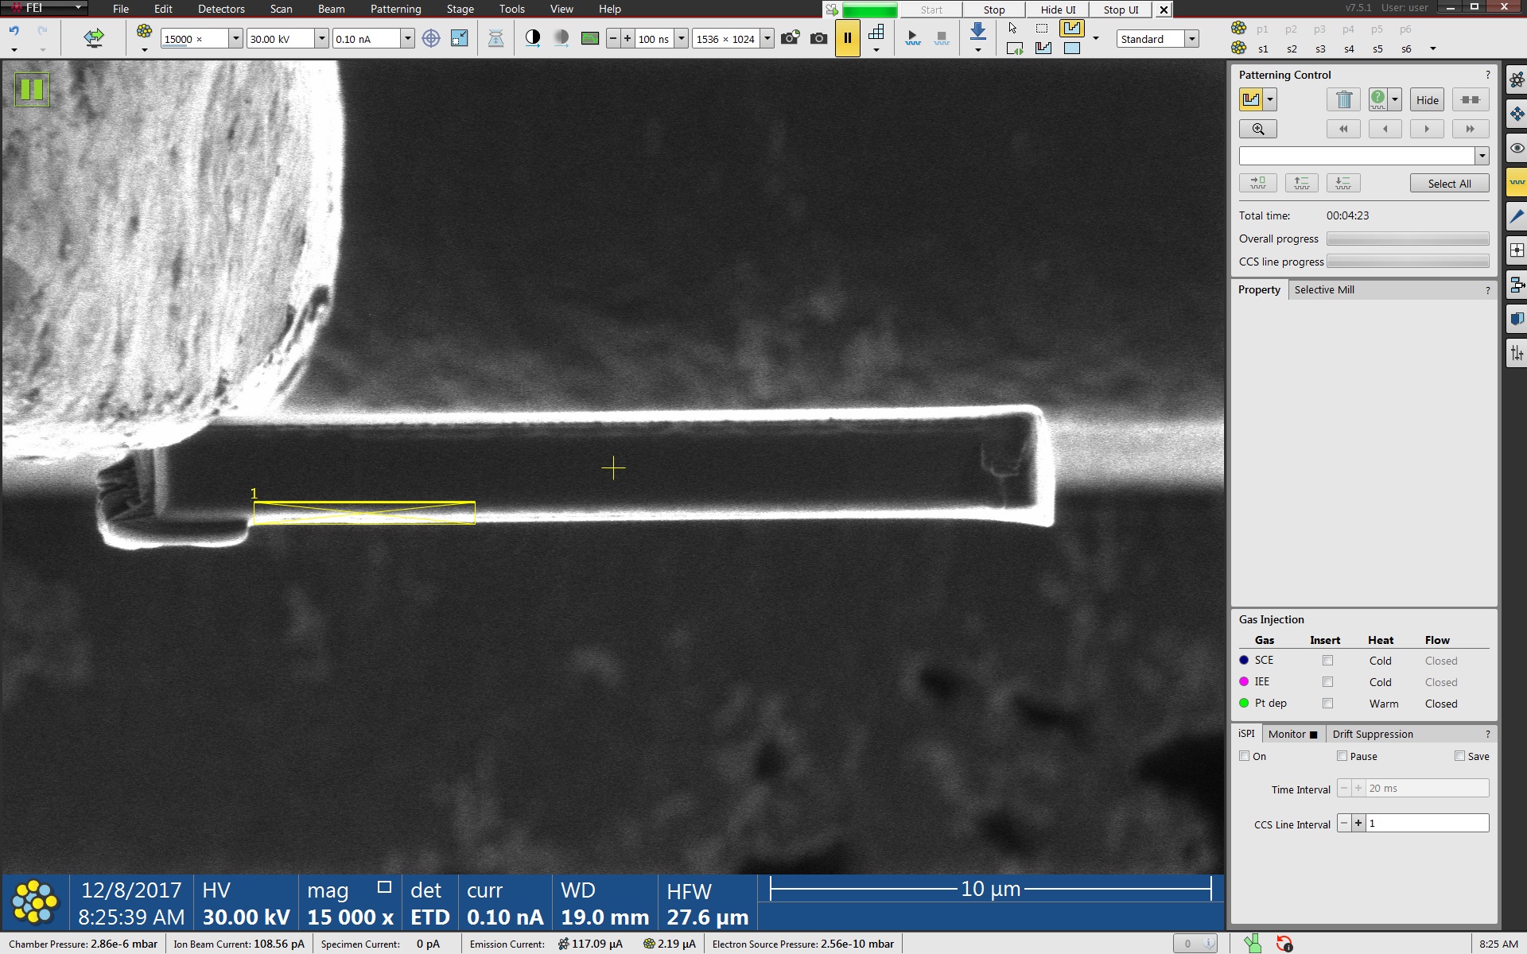Screen dimensions: 1527x954
Task: Click the undo arrow icon
Action: pos(14,32)
